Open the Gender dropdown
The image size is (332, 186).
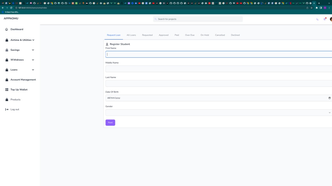point(329,112)
